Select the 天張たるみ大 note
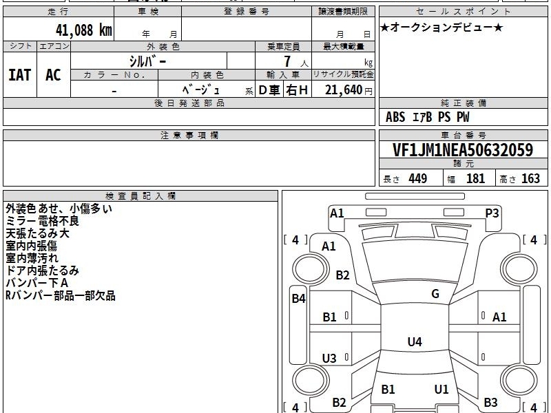This screenshot has width=551, height=413. point(37,233)
